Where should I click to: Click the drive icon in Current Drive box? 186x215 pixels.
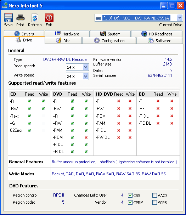click(x=98, y=18)
